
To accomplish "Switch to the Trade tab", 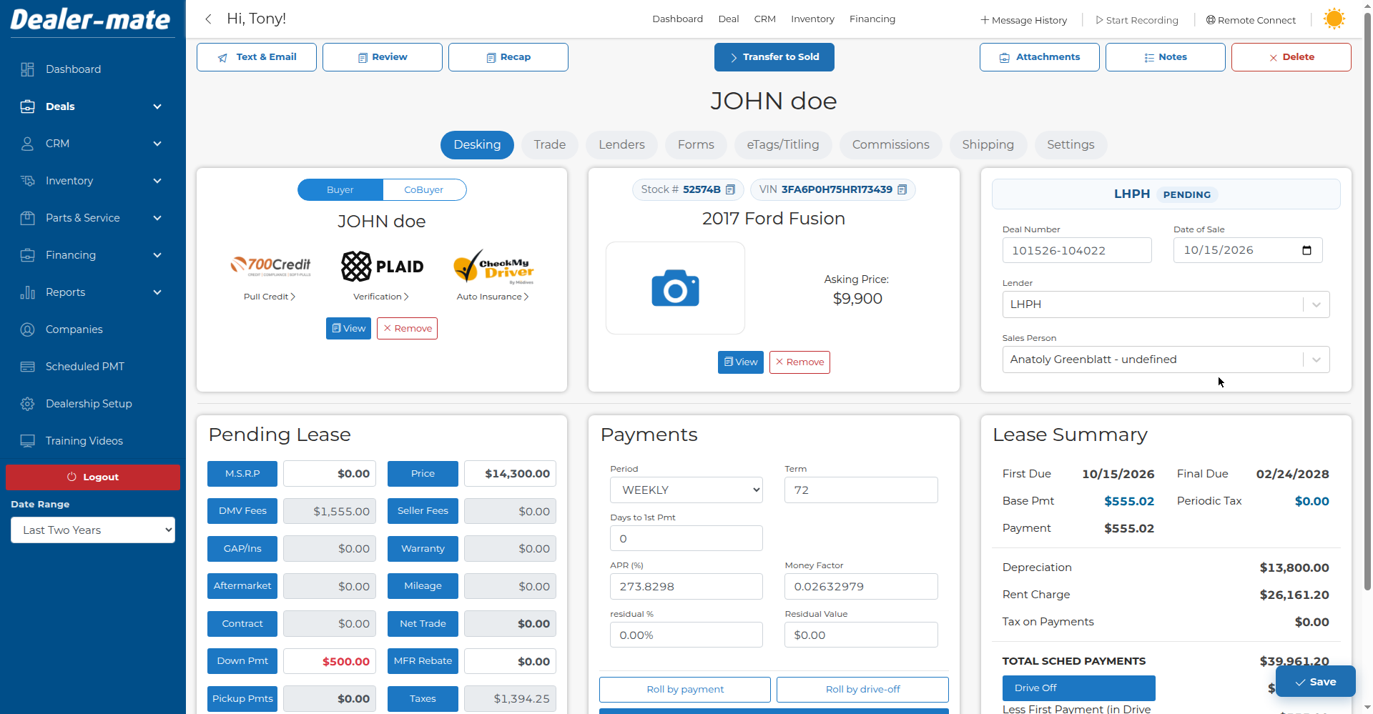I will [549, 145].
